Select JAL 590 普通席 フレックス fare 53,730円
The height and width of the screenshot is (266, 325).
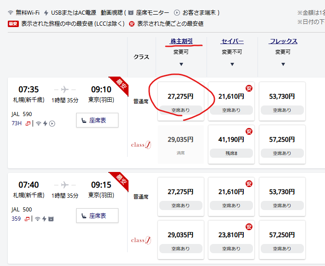pyautogui.click(x=282, y=101)
